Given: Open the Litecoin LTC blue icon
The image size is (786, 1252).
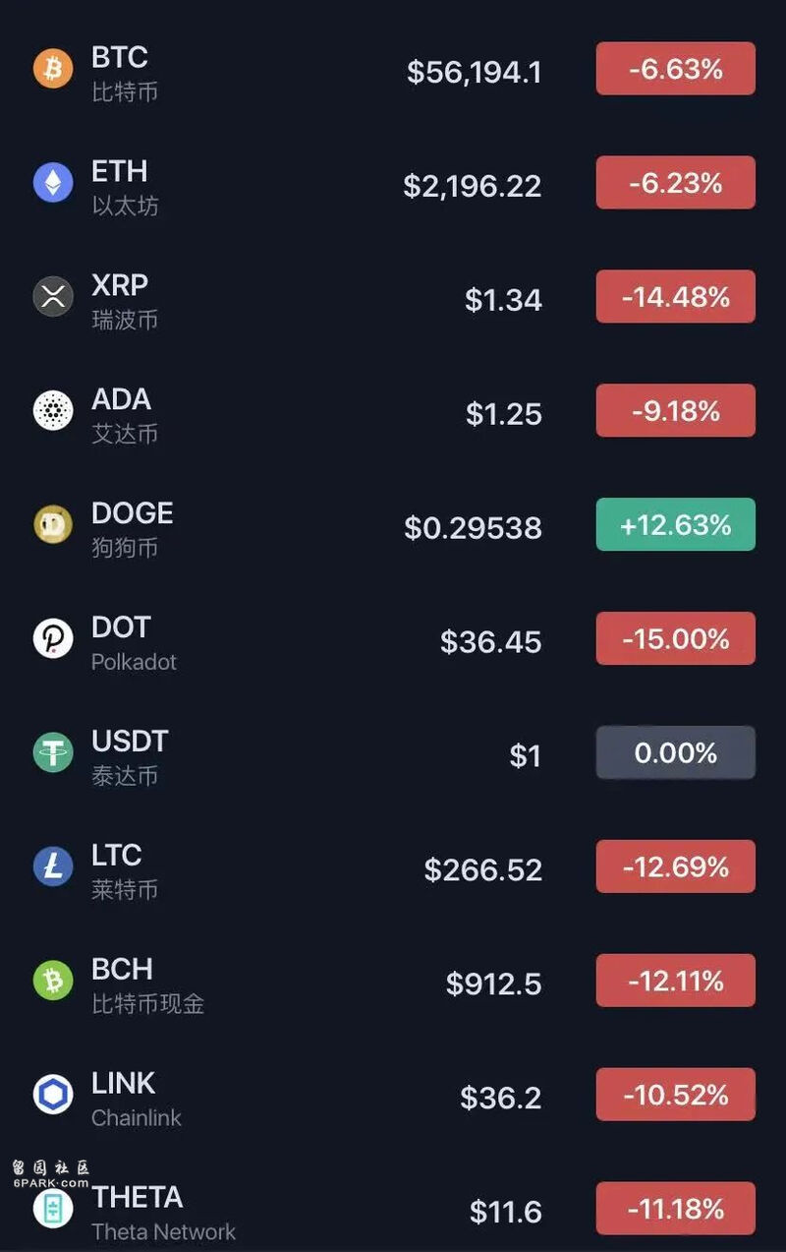Looking at the screenshot, I should click(53, 866).
